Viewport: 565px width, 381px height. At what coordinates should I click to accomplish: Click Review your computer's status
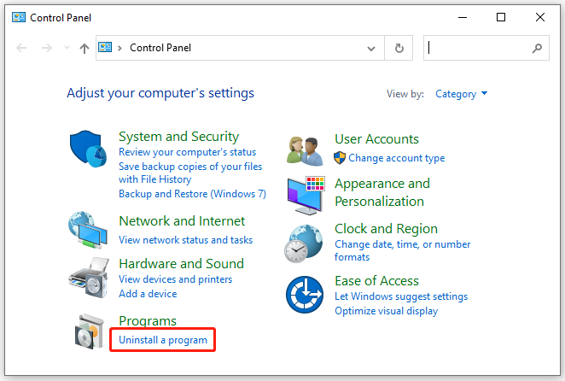pos(188,152)
